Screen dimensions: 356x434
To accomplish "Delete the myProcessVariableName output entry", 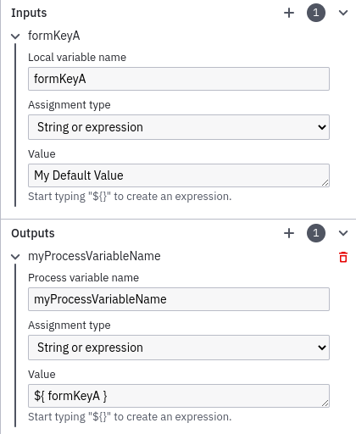I will (x=343, y=257).
